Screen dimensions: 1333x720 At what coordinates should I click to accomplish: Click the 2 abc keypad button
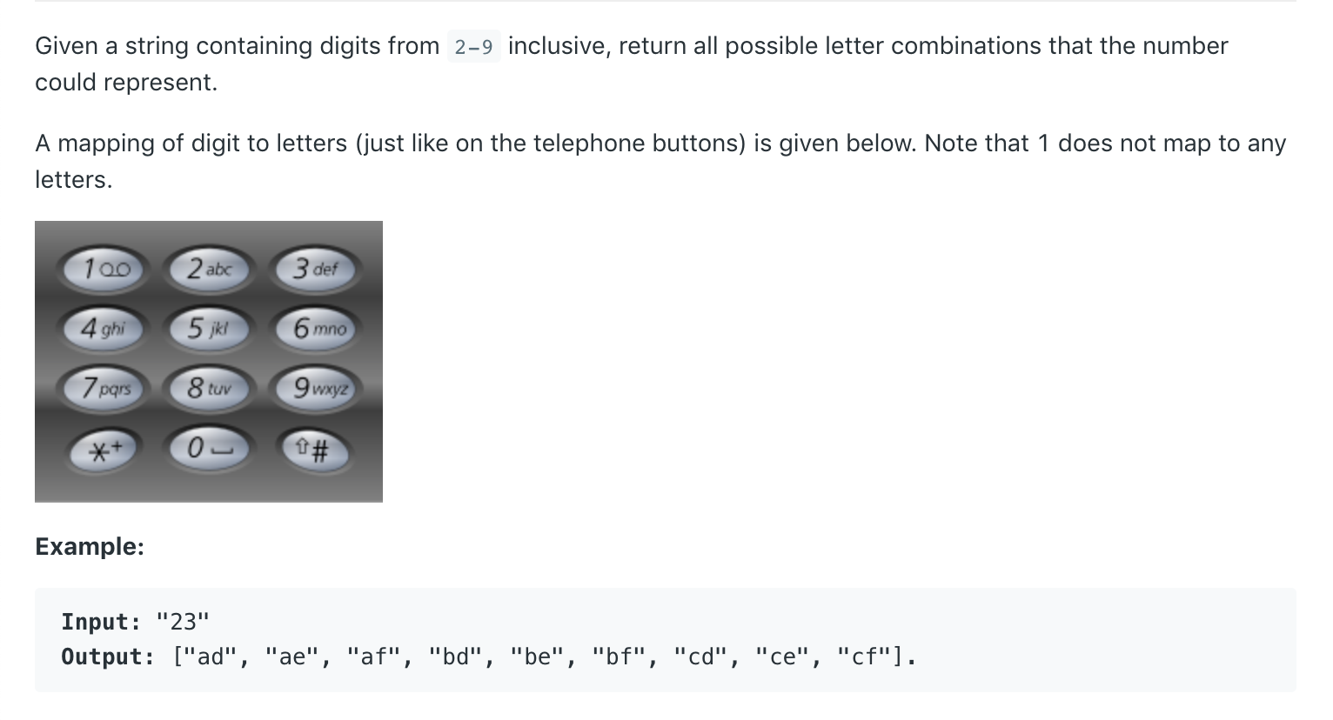209,269
